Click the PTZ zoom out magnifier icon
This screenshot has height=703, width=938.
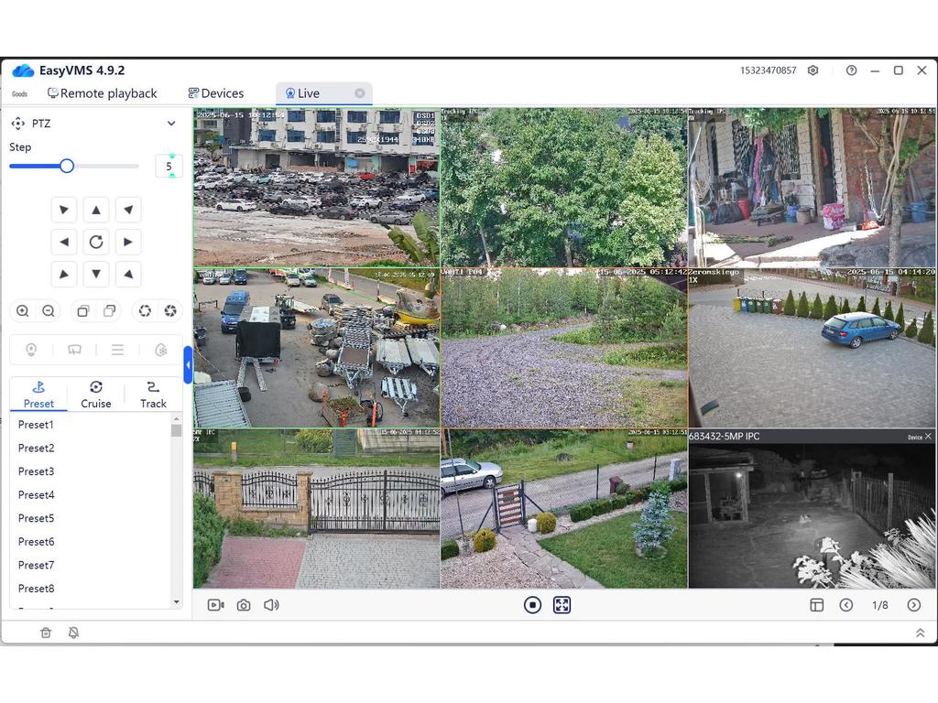tap(49, 311)
